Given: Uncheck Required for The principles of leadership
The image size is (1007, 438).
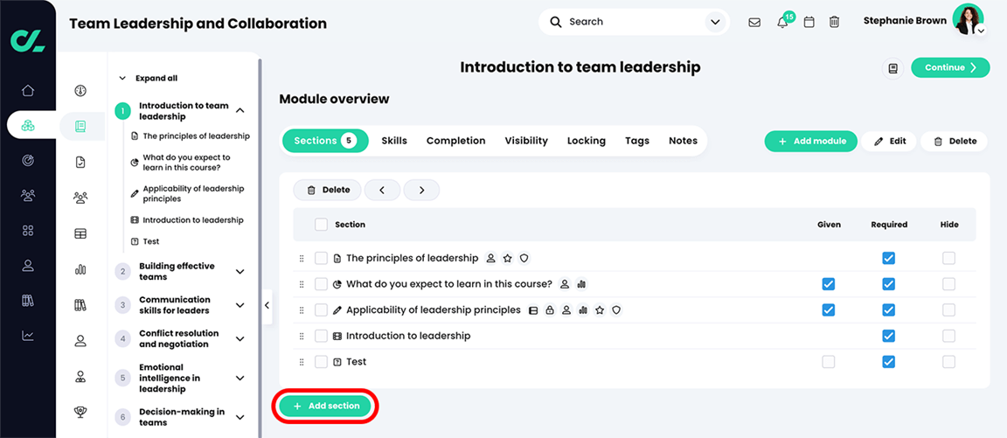Looking at the screenshot, I should pyautogui.click(x=888, y=258).
